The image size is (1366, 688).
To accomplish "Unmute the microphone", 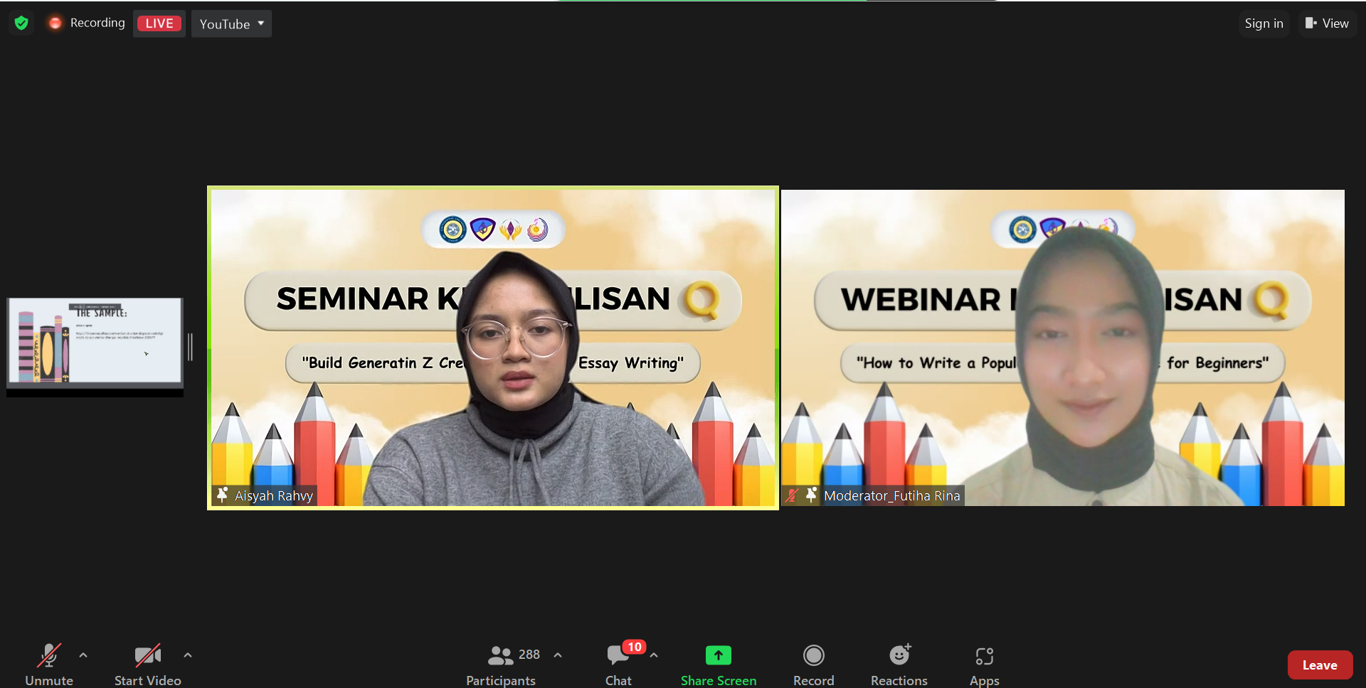I will click(x=49, y=665).
